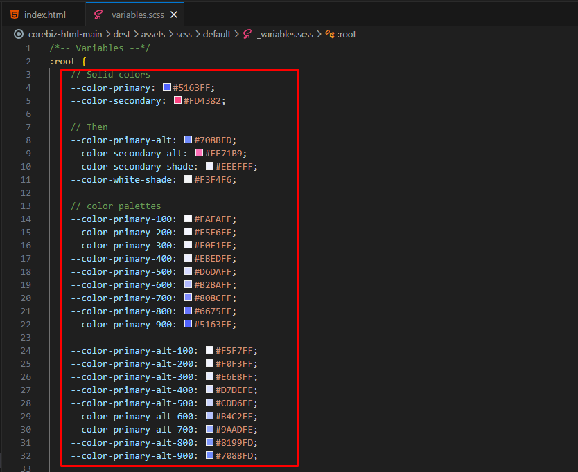578x472 pixels.
Task: Click the :root symbol icon in breadcrumbs
Action: (330, 34)
